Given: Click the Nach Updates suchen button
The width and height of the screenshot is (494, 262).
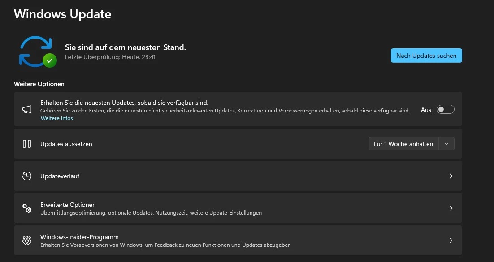Looking at the screenshot, I should pos(426,56).
